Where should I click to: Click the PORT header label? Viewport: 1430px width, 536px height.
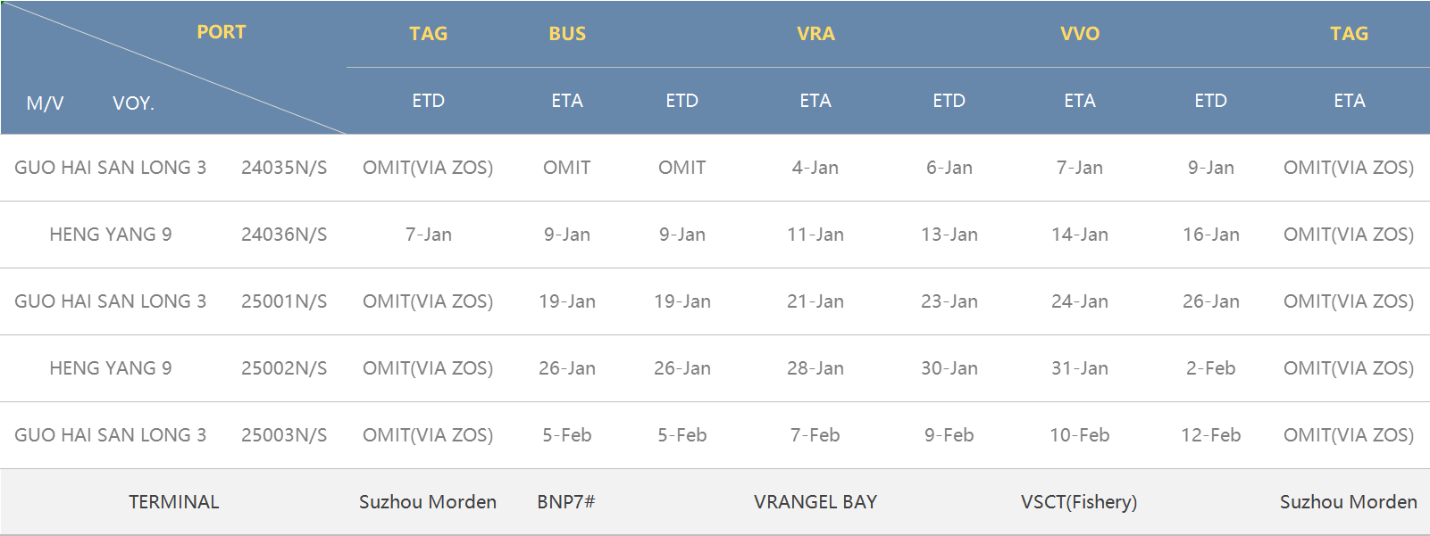pos(221,32)
